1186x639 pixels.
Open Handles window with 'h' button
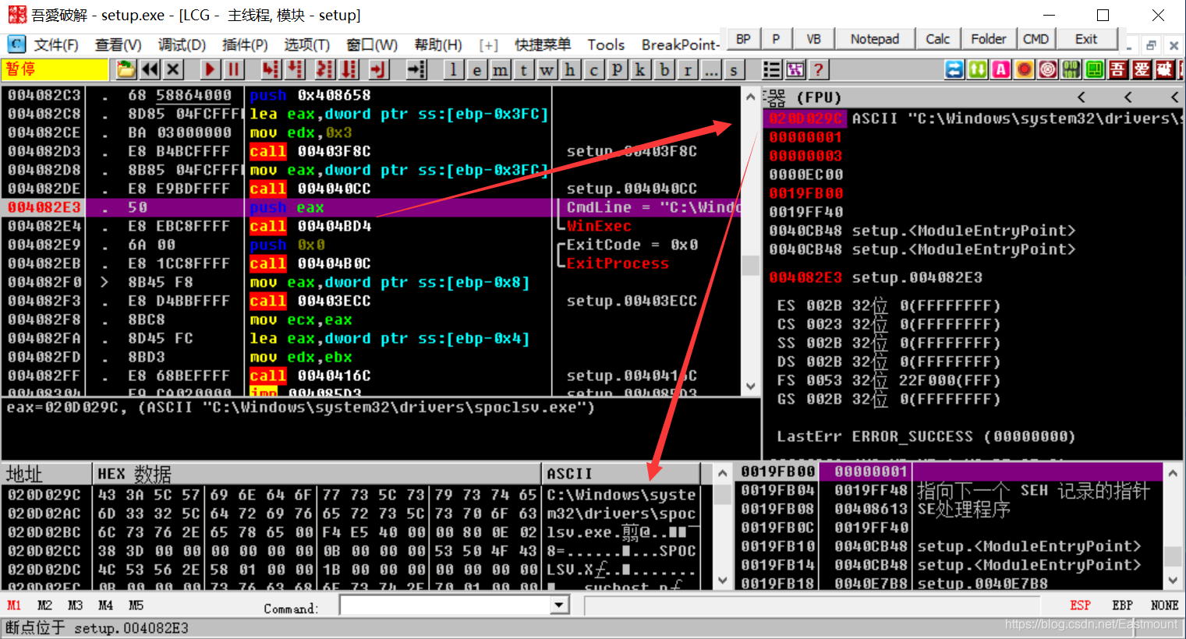tap(571, 70)
